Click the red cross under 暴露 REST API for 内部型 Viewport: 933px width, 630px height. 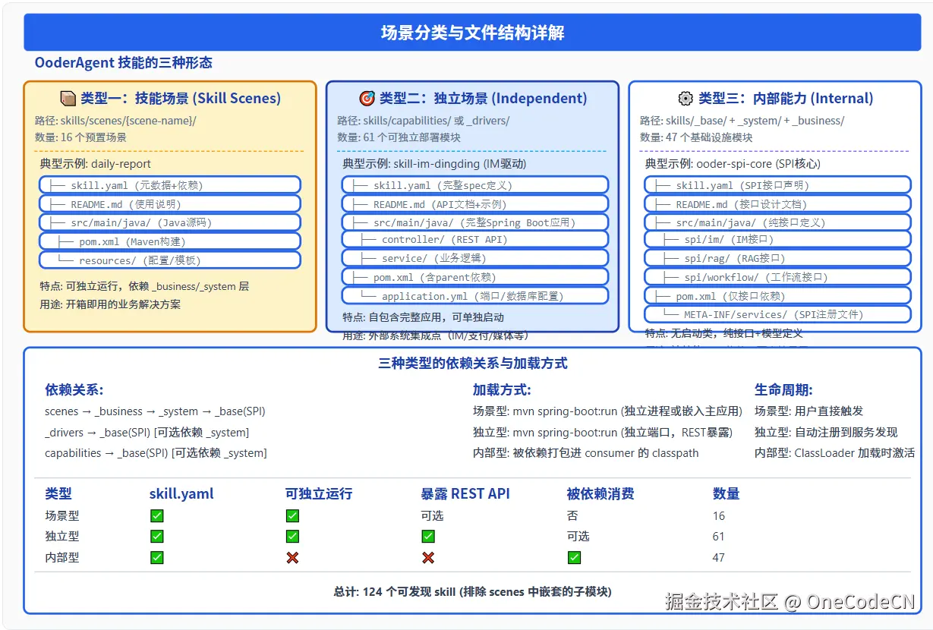click(427, 557)
